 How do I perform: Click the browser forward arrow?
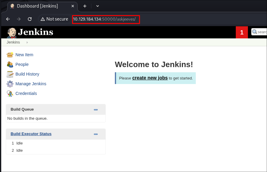19,19
